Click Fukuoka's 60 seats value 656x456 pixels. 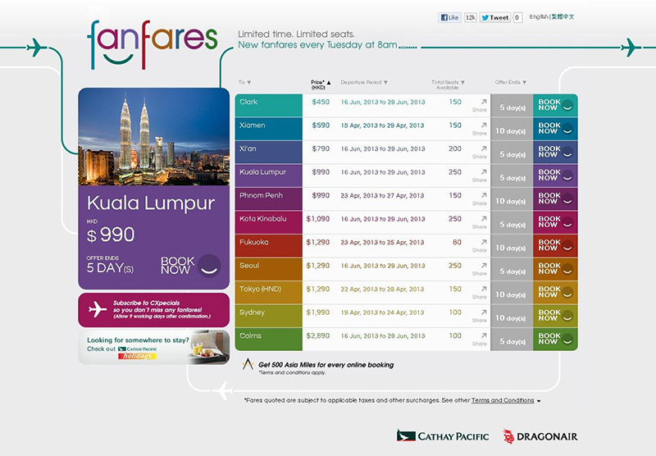457,242
